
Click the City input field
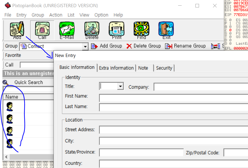pos(174,141)
